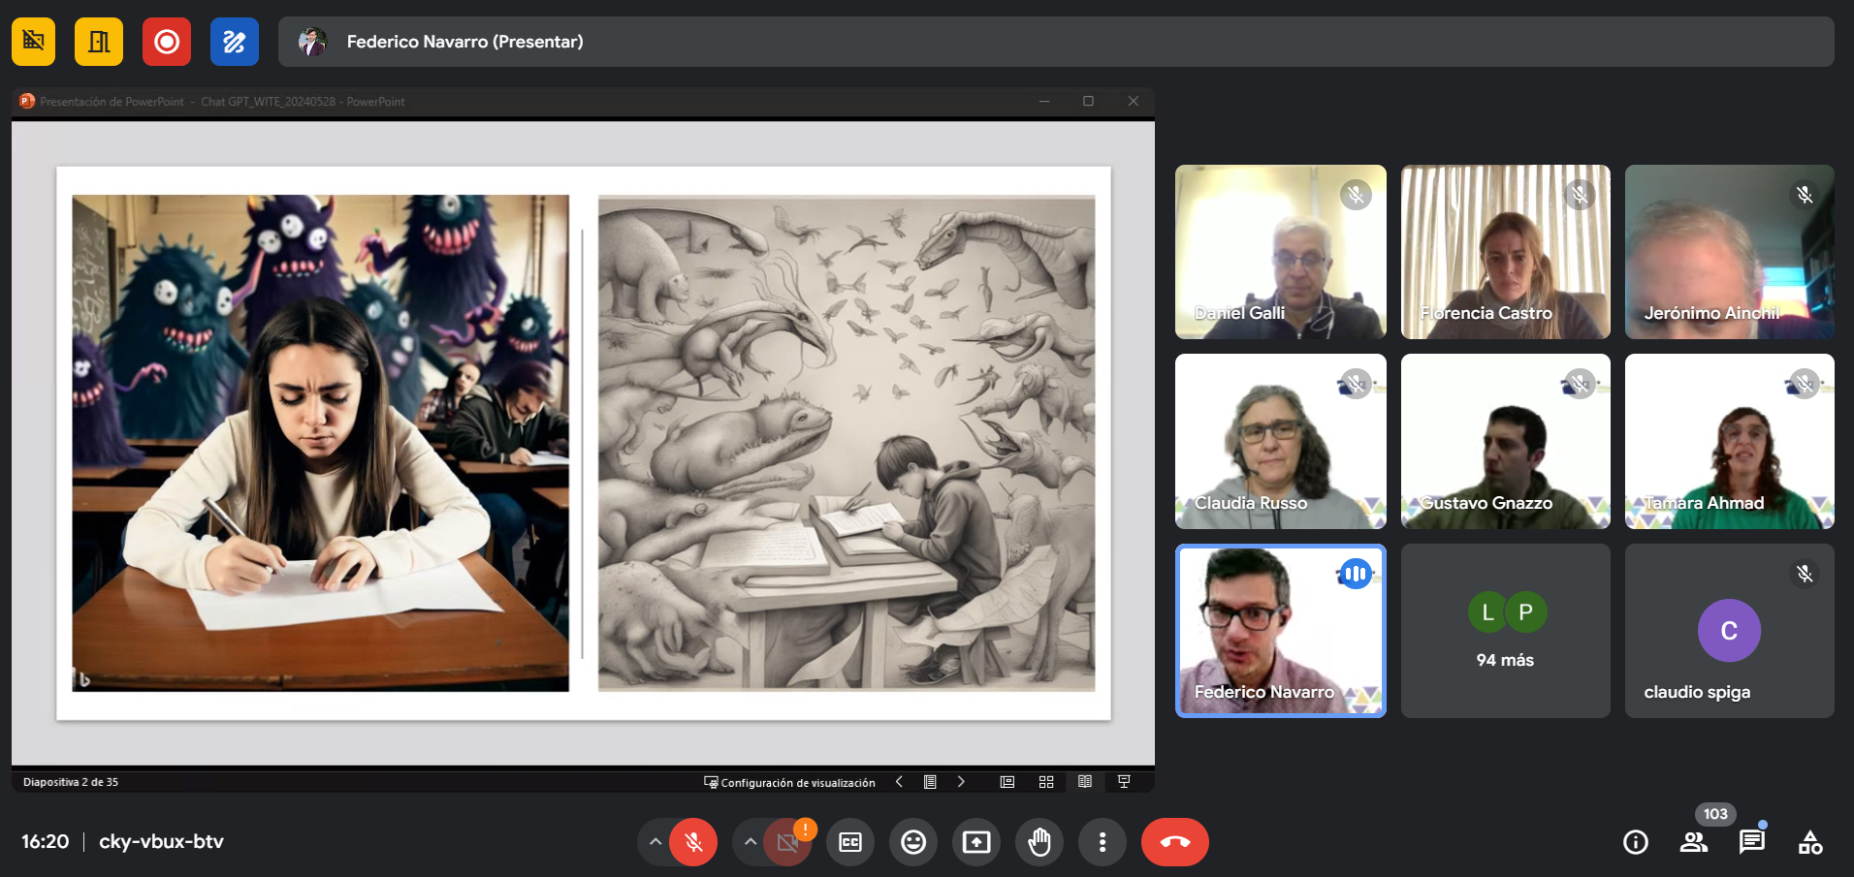Turn on the camera toggle
This screenshot has height=877, width=1854.
tap(787, 842)
